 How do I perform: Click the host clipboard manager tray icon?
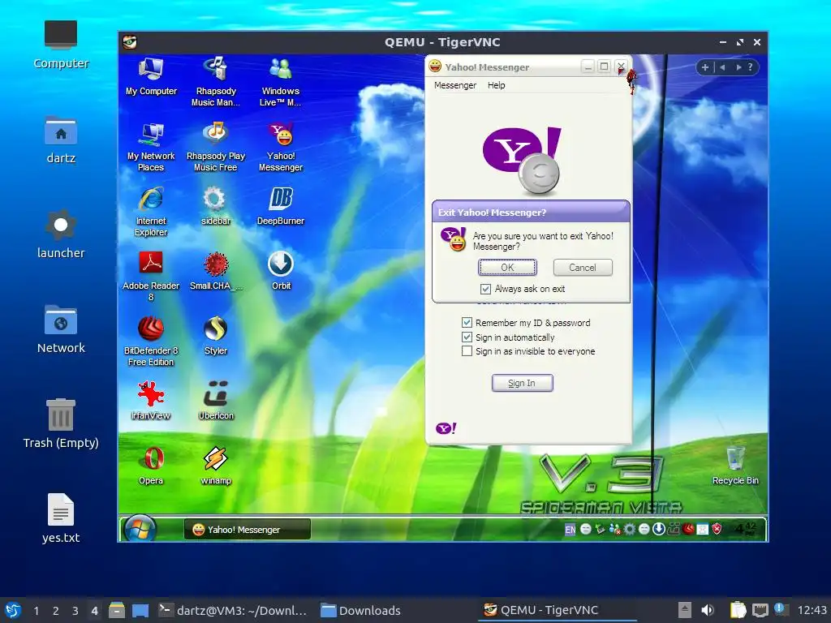pyautogui.click(x=738, y=610)
